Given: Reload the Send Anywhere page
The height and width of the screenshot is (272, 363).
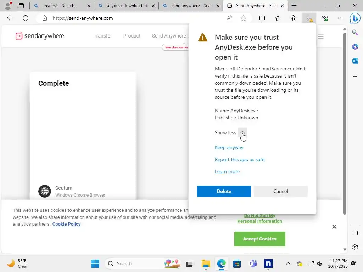Looking at the screenshot, I should coord(26,18).
